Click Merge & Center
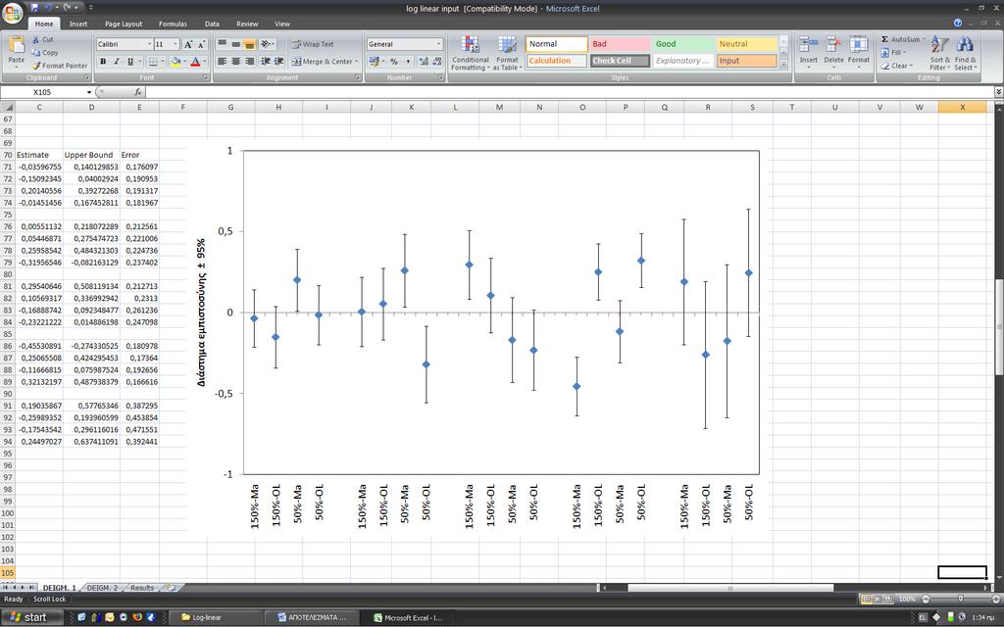The height and width of the screenshot is (627, 1004). point(322,62)
